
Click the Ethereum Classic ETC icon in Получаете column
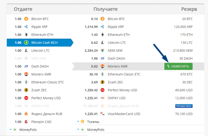click(102, 74)
